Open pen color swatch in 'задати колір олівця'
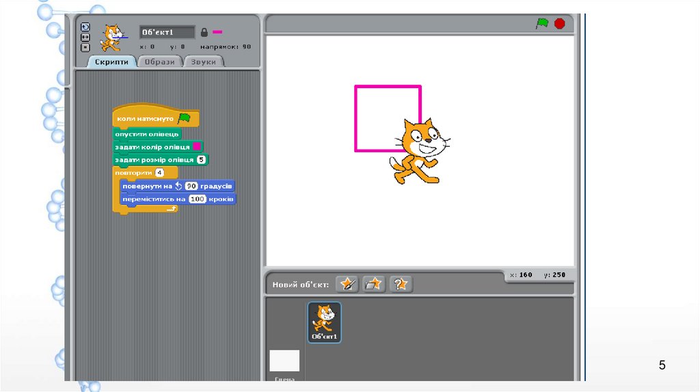Image resolution: width=700 pixels, height=392 pixels. [196, 147]
